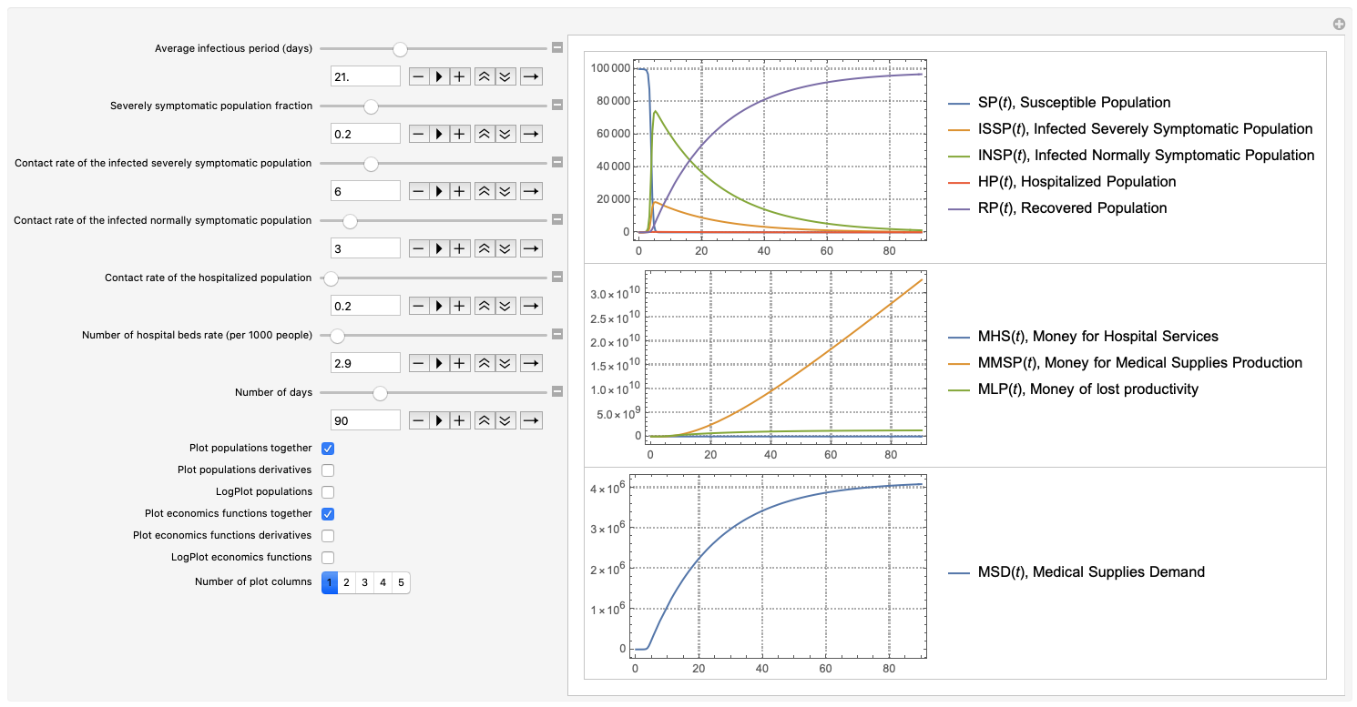The height and width of the screenshot is (707, 1357).
Task: Toggle direction arrow for normally symptomatic contact rate
Action: (x=531, y=248)
